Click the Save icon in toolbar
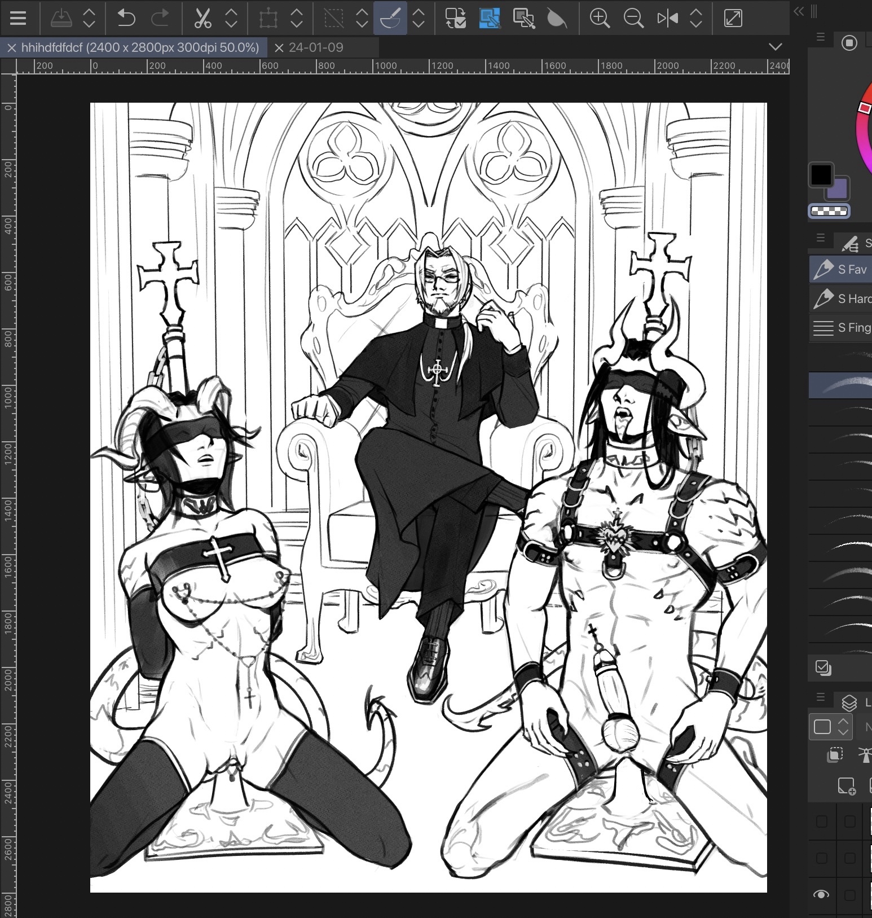The image size is (872, 918). pyautogui.click(x=61, y=18)
